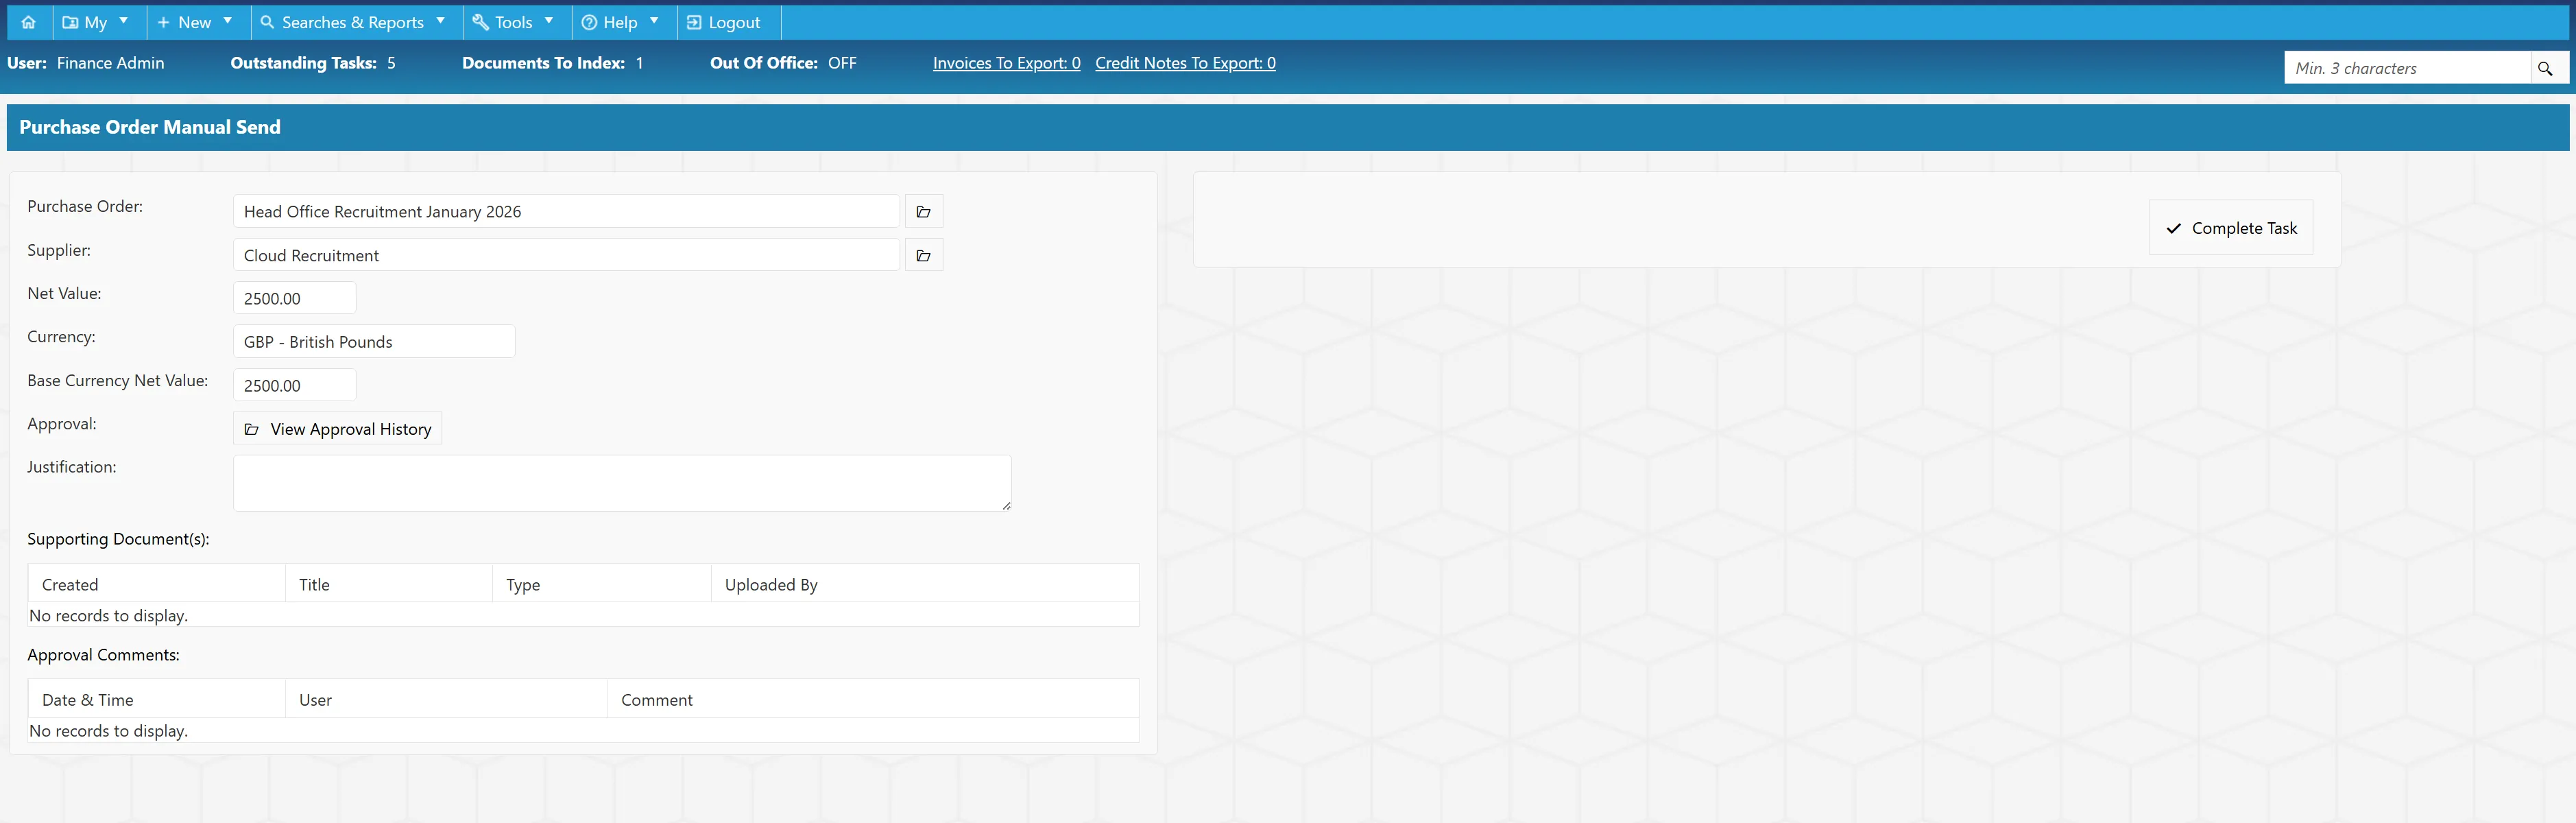Click the Uploaded By column header
Image resolution: width=2576 pixels, height=823 pixels.
tap(925, 584)
